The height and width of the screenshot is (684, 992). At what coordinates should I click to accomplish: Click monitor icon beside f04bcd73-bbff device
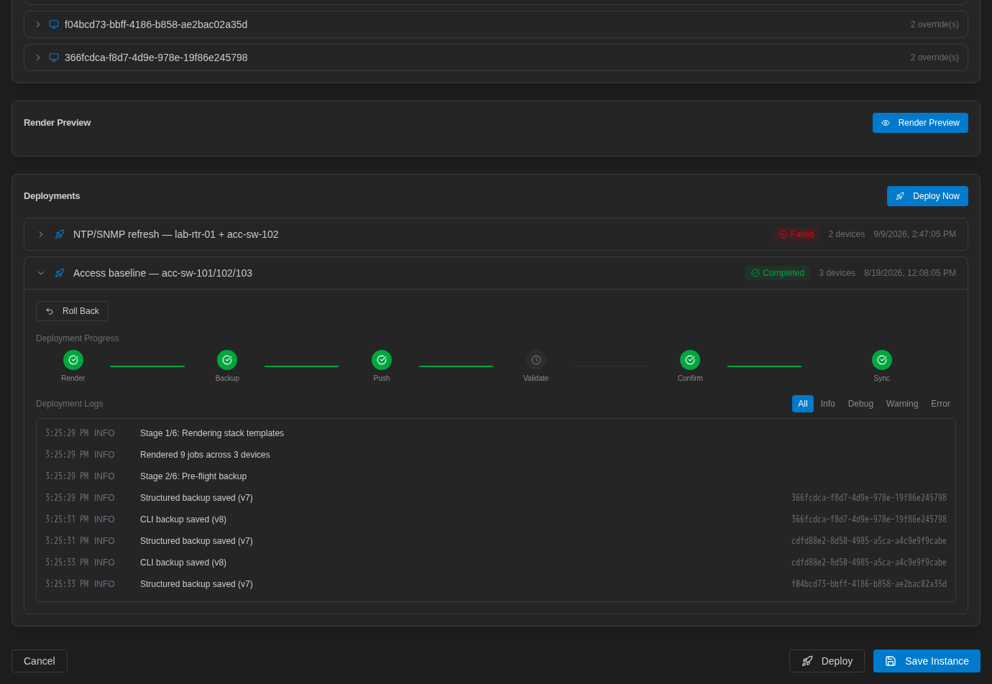tap(54, 24)
